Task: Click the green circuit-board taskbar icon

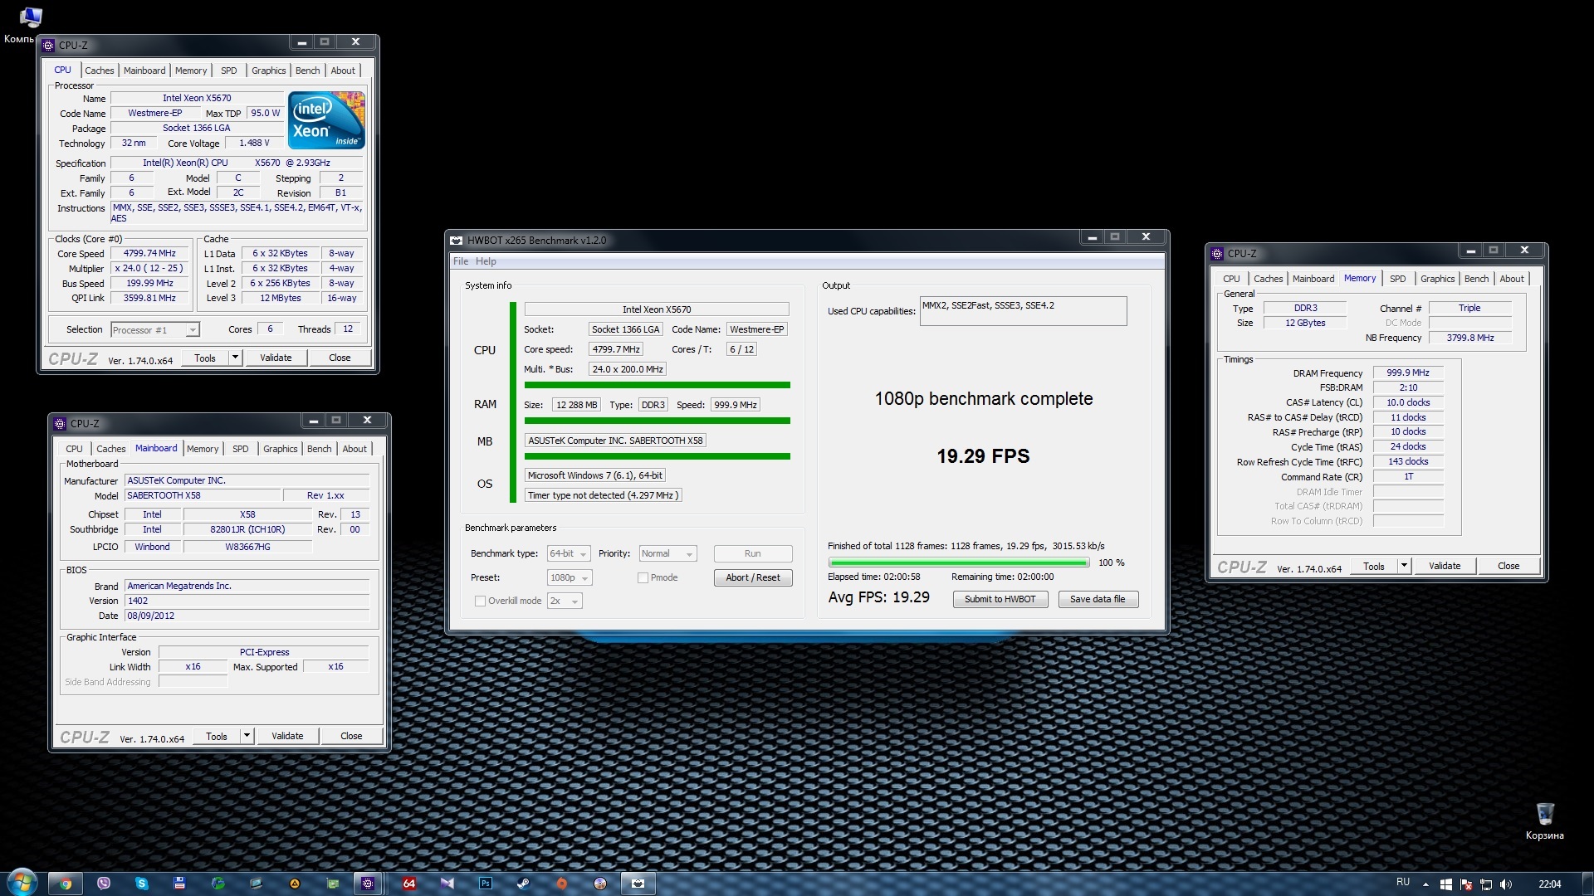Action: [x=332, y=884]
